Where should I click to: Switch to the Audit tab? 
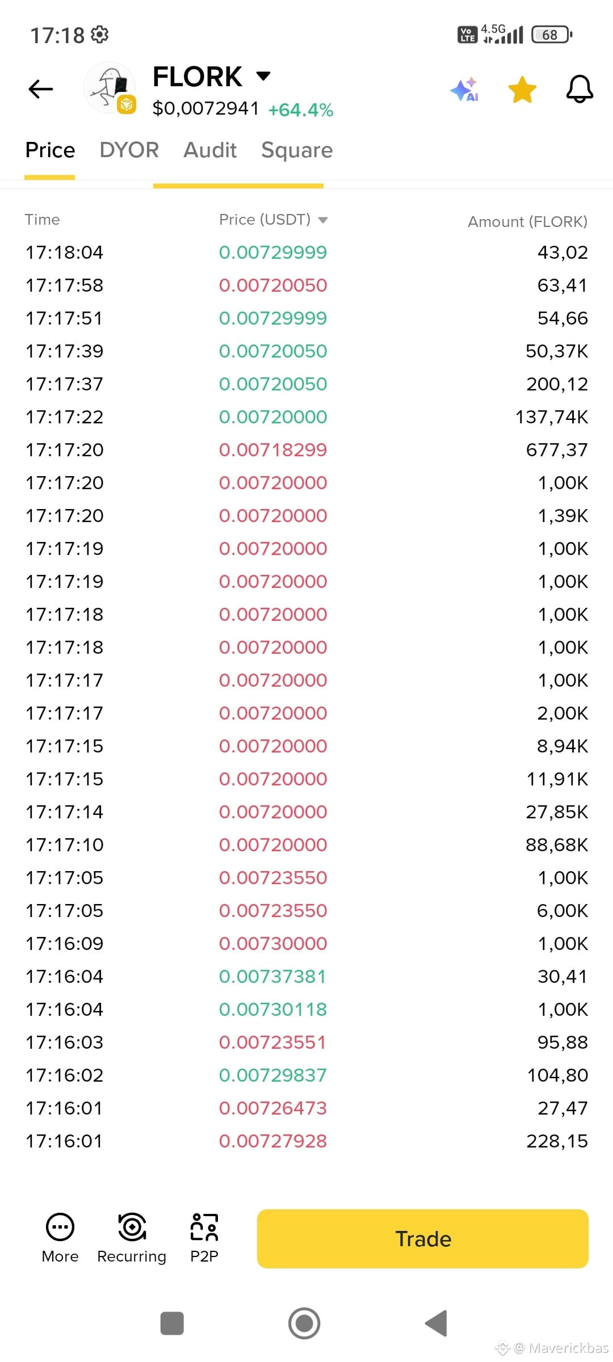[210, 150]
